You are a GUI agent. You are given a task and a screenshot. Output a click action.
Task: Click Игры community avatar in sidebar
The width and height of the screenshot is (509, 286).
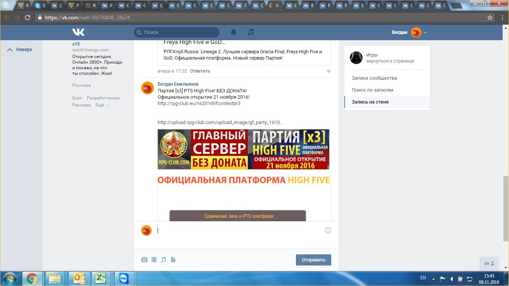[356, 58]
